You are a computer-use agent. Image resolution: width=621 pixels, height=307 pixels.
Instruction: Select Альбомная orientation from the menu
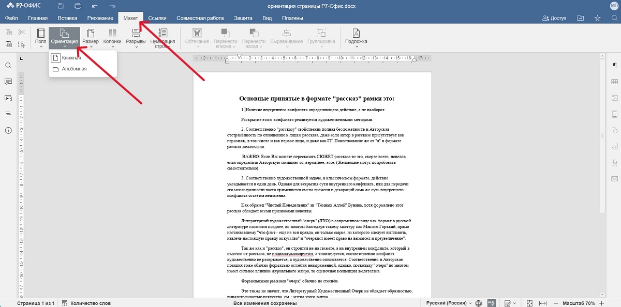(74, 68)
